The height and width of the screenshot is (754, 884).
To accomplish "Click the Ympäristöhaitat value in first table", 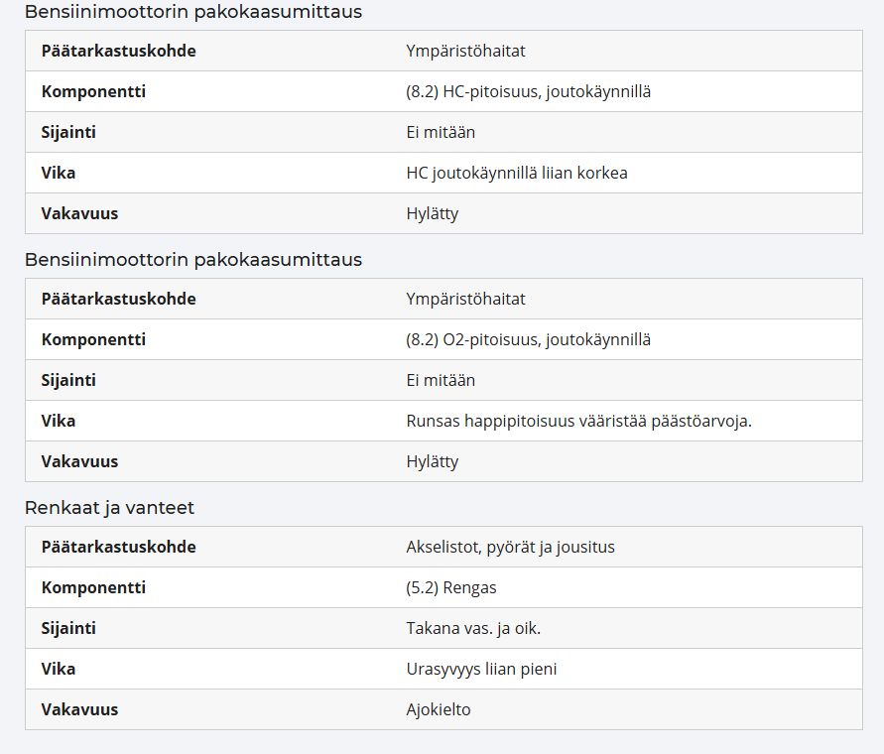I will tap(465, 51).
